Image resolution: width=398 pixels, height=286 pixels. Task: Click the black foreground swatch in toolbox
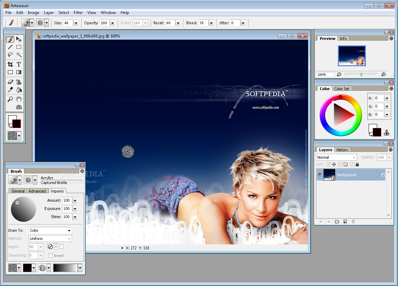point(17,124)
